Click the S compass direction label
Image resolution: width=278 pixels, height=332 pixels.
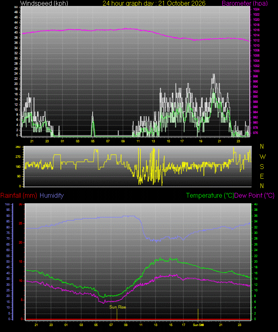click(x=262, y=167)
